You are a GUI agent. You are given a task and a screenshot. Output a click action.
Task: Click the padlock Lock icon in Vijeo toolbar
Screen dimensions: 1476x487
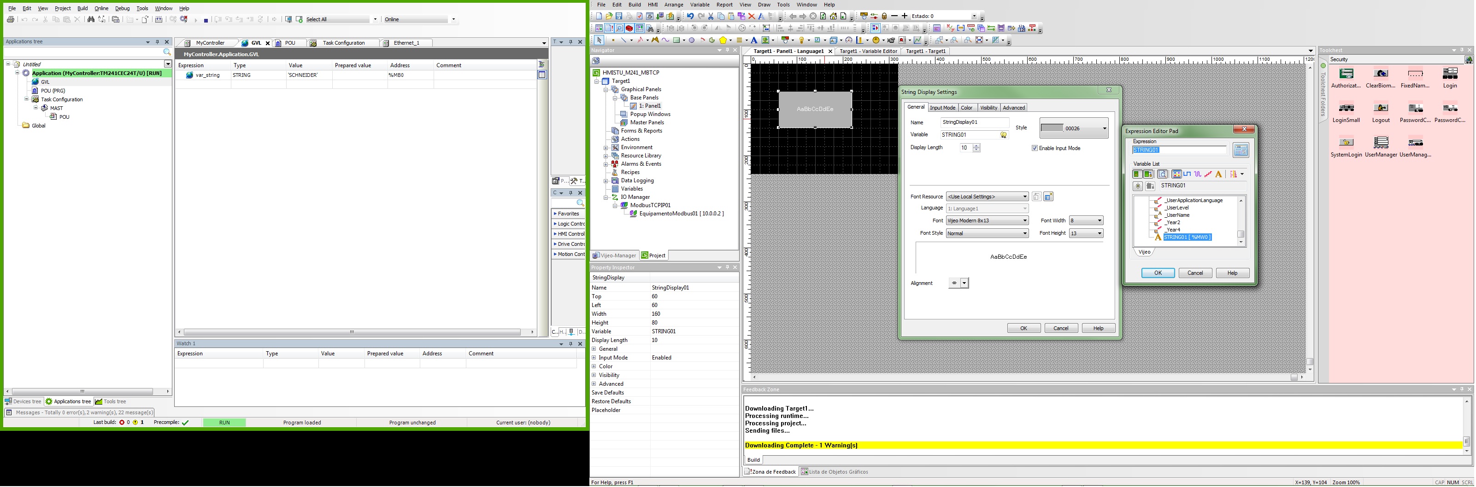click(884, 16)
